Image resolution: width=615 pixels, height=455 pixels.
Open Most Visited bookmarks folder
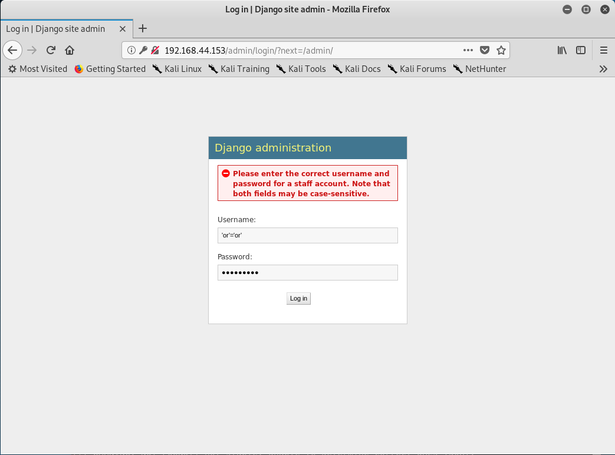pyautogui.click(x=38, y=69)
